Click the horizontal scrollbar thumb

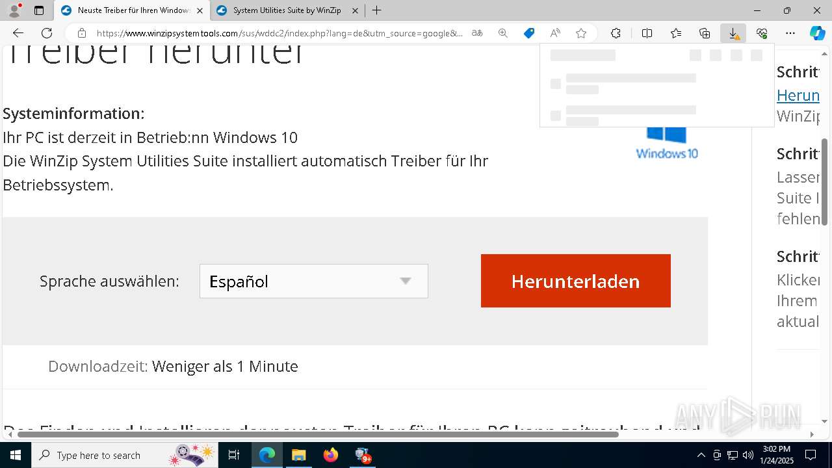click(x=318, y=434)
